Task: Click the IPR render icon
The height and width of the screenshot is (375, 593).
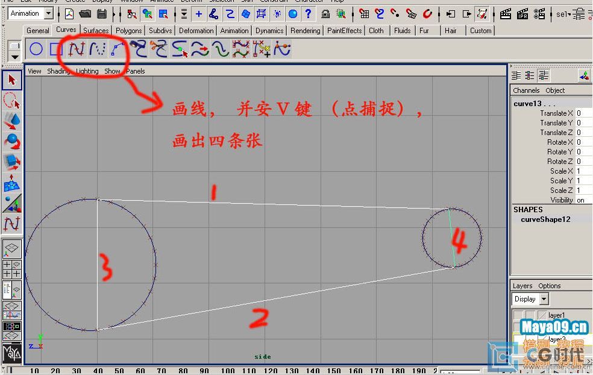Action: click(x=522, y=14)
